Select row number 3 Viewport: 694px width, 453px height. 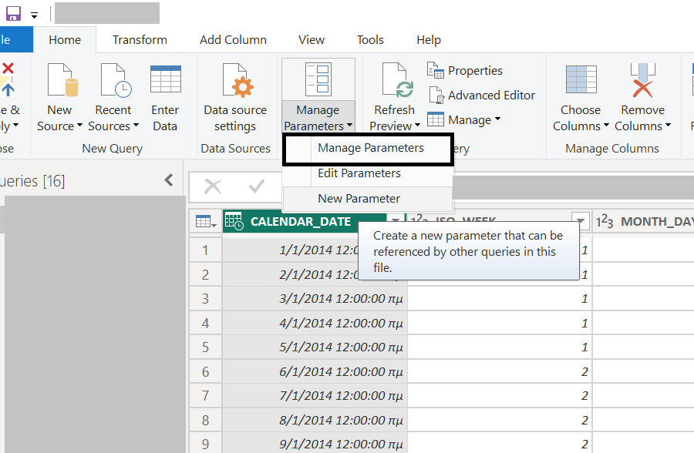205,299
